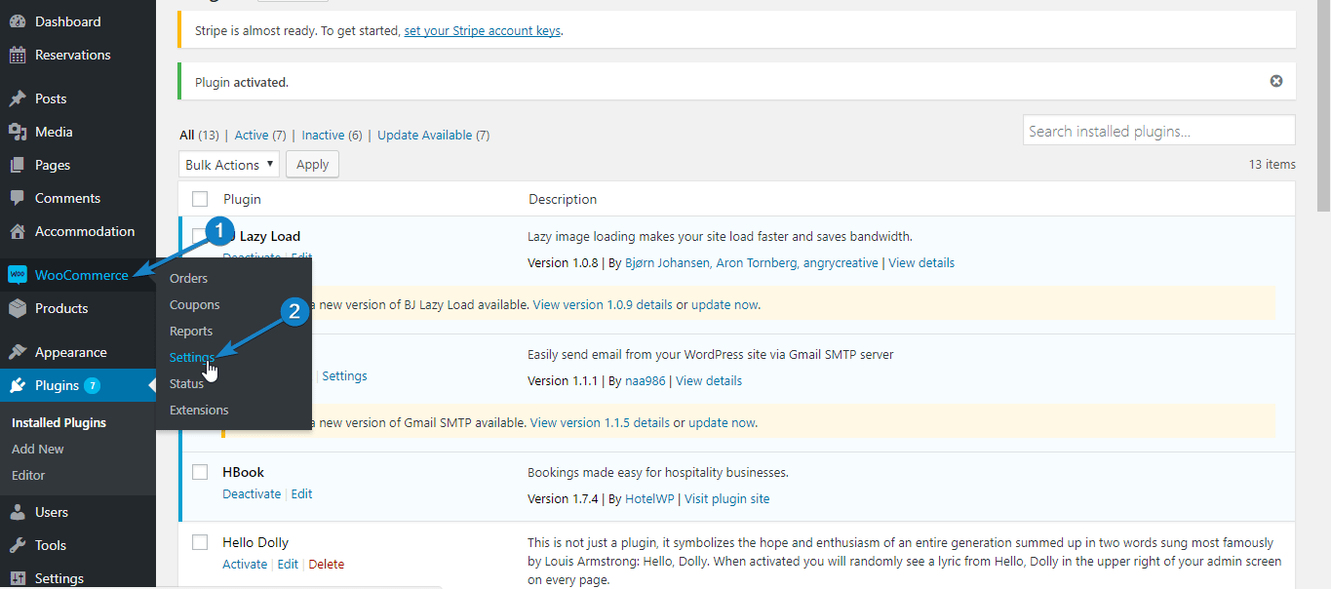
Task: Open the Add New plugins submenu item
Action: tap(38, 449)
